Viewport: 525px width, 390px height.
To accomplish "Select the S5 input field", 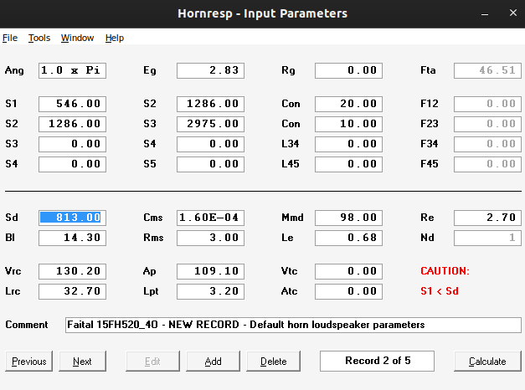I will click(x=211, y=164).
